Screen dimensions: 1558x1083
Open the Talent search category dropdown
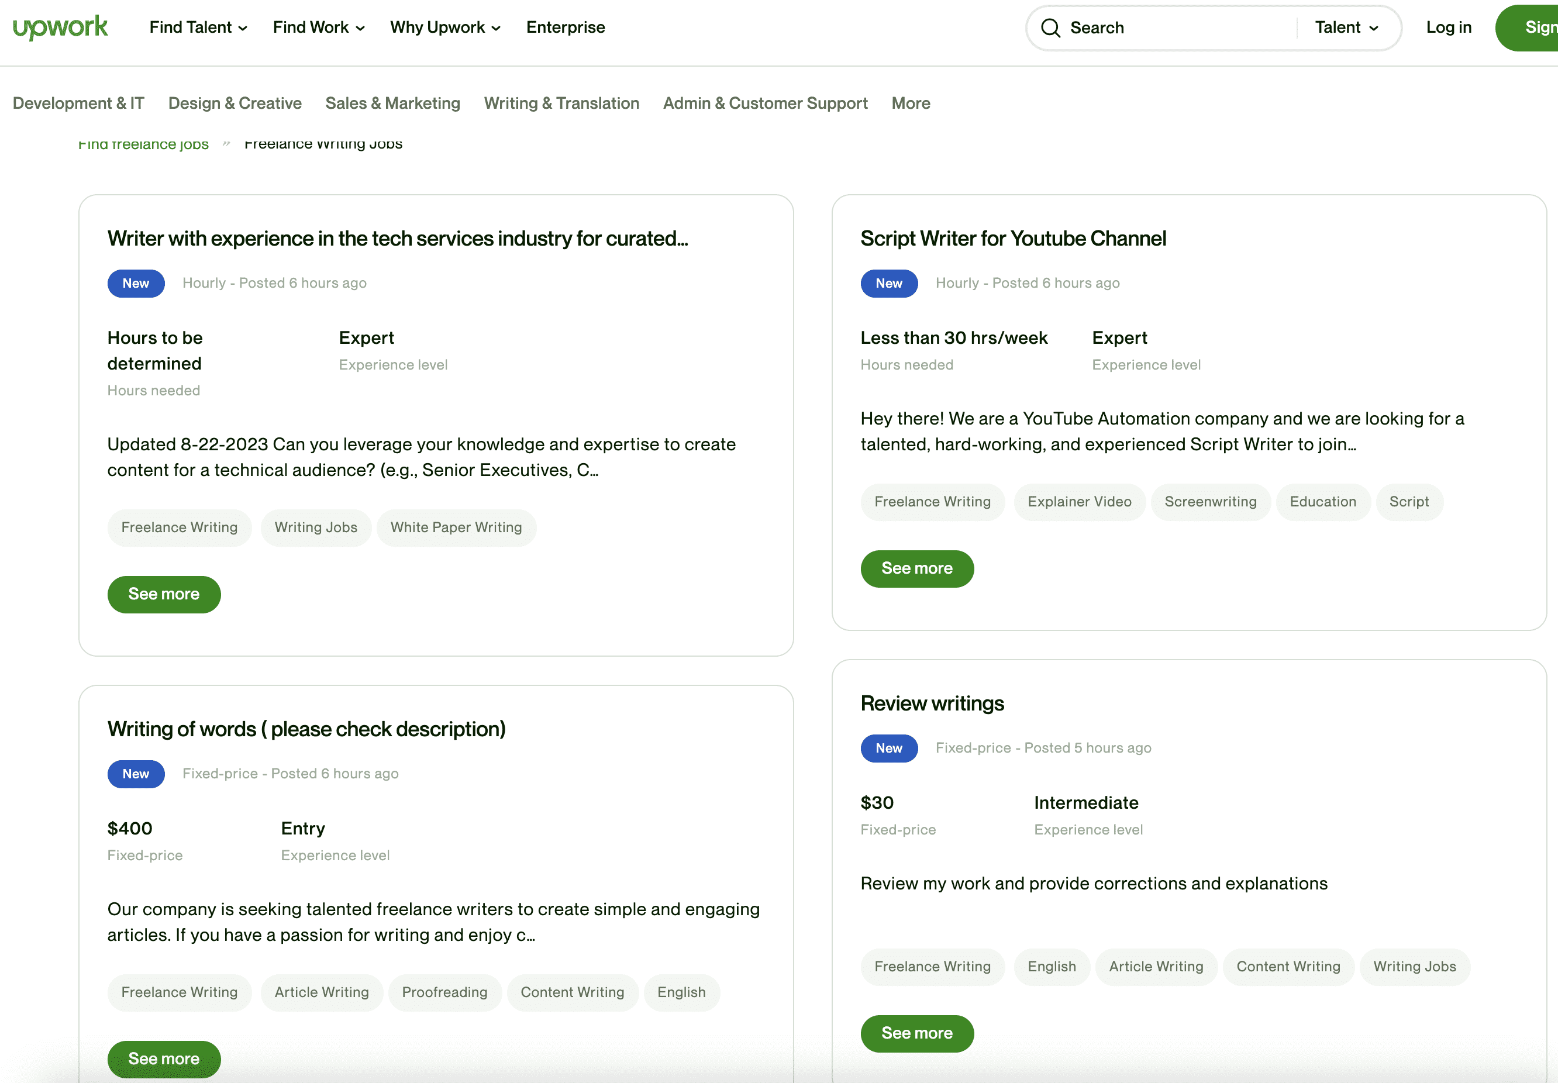[1346, 27]
